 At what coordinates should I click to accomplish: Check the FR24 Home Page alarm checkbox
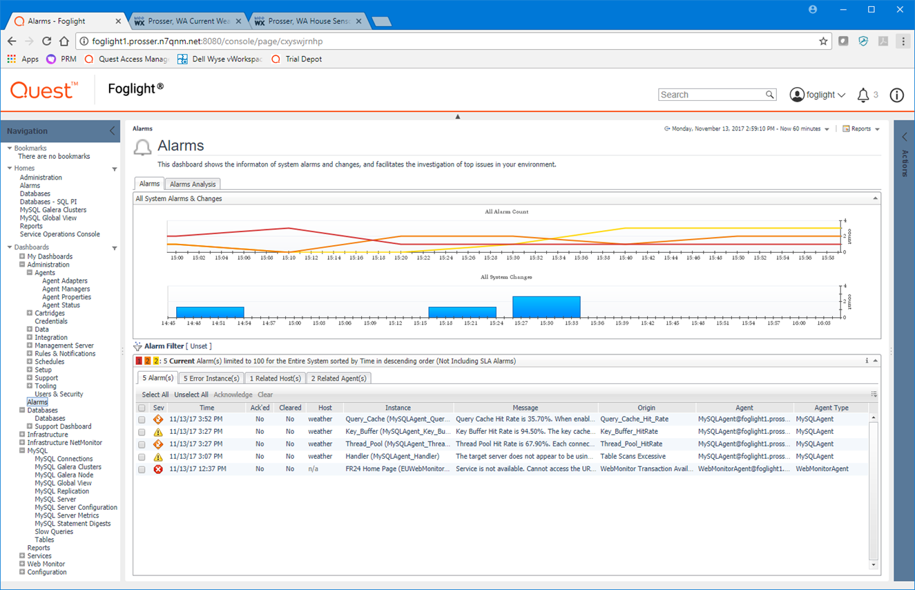click(142, 469)
